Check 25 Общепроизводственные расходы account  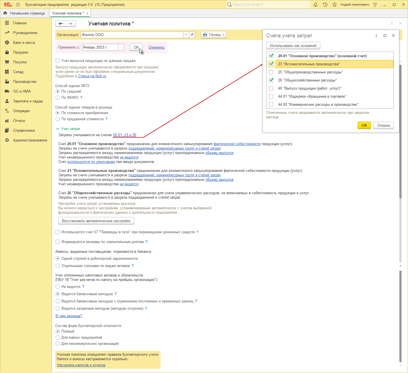tap(271, 72)
